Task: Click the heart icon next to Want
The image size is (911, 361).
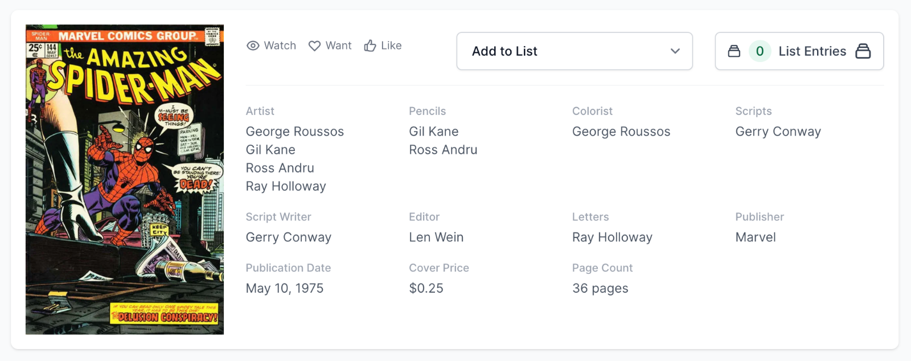Action: tap(314, 46)
